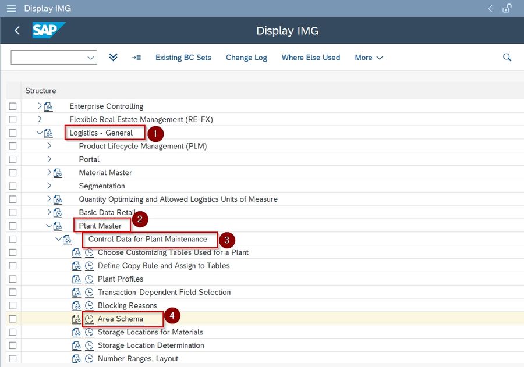Collapse the Plant Master node

49,226
